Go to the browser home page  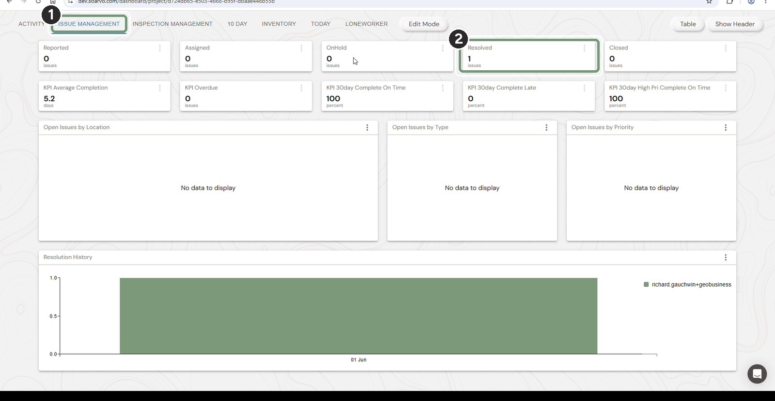tap(53, 1)
